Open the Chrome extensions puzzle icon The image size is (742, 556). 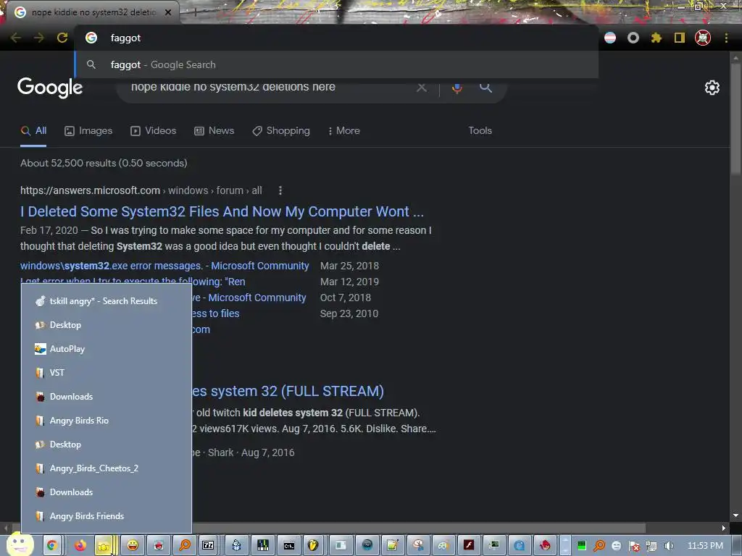[x=656, y=38]
